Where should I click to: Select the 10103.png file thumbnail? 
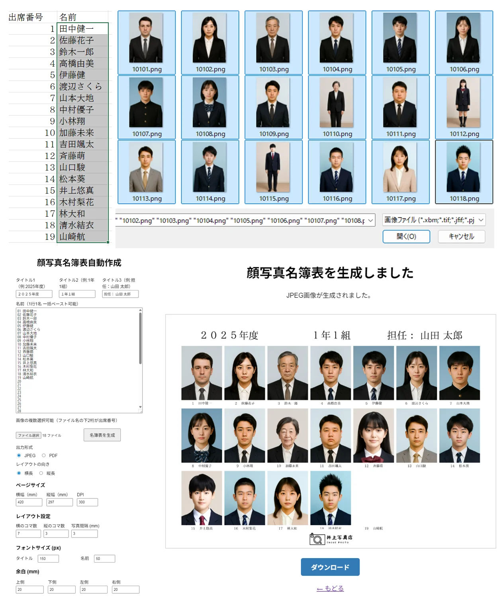pos(274,42)
